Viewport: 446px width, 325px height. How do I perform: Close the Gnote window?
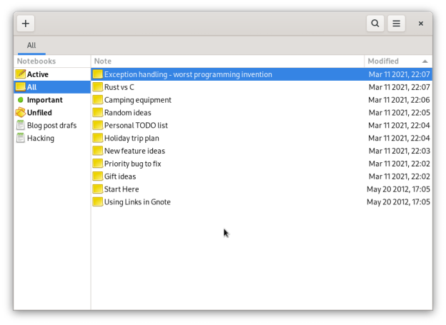pyautogui.click(x=421, y=24)
